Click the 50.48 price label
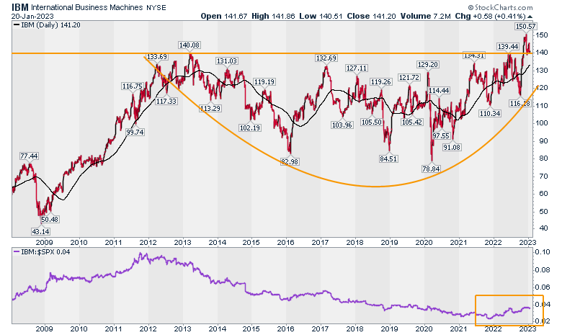The height and width of the screenshot is (335, 562). coord(50,219)
